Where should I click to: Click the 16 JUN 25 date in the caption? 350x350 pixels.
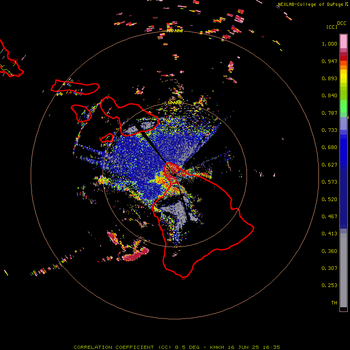[x=244, y=347]
